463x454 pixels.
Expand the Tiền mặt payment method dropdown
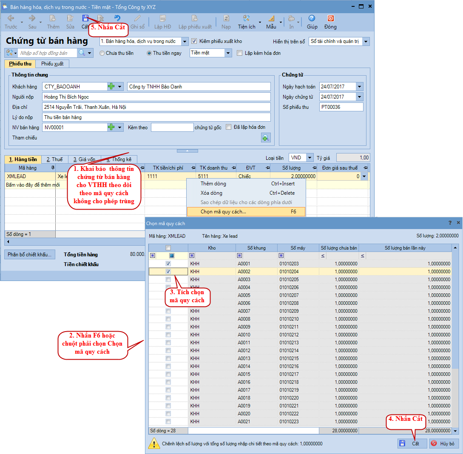point(228,53)
